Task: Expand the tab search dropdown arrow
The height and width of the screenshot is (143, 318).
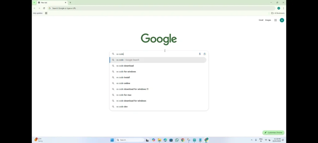Action: click(34, 2)
